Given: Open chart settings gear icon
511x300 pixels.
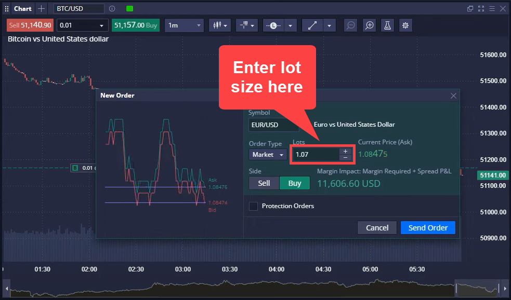Looking at the screenshot, I should [405, 25].
